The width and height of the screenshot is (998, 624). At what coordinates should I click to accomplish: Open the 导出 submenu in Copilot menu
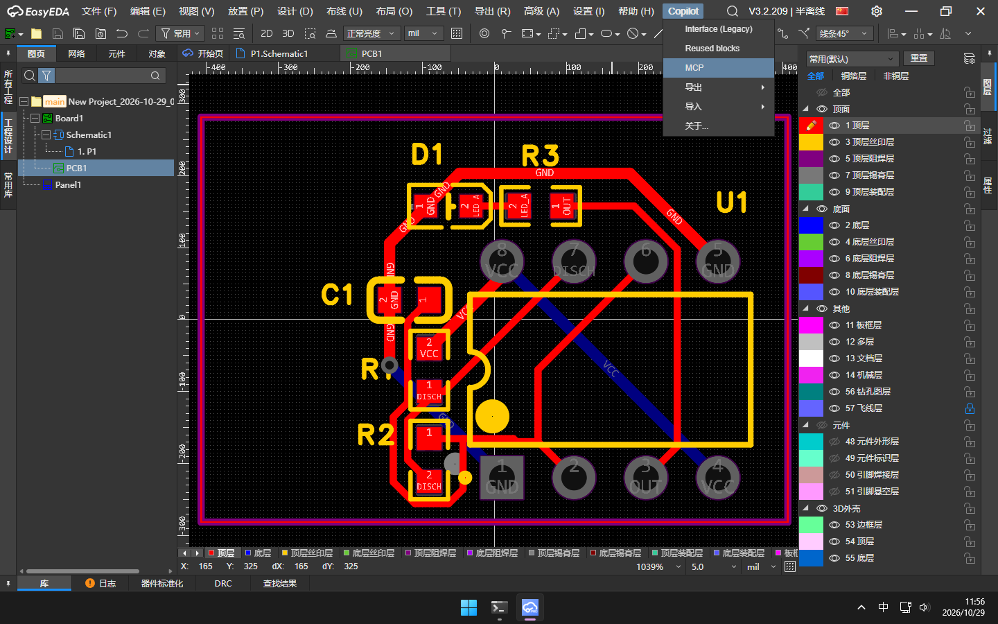719,87
